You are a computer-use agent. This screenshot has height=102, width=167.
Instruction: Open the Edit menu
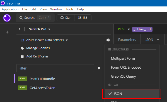coord(33,9)
